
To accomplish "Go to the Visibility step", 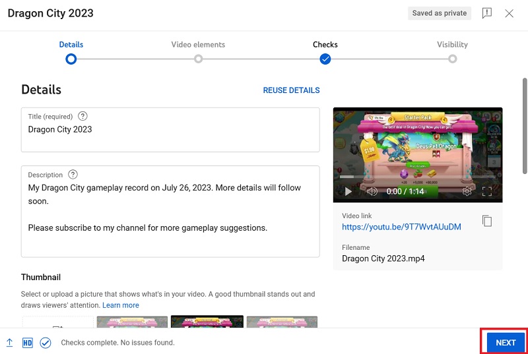I will pos(452,44).
